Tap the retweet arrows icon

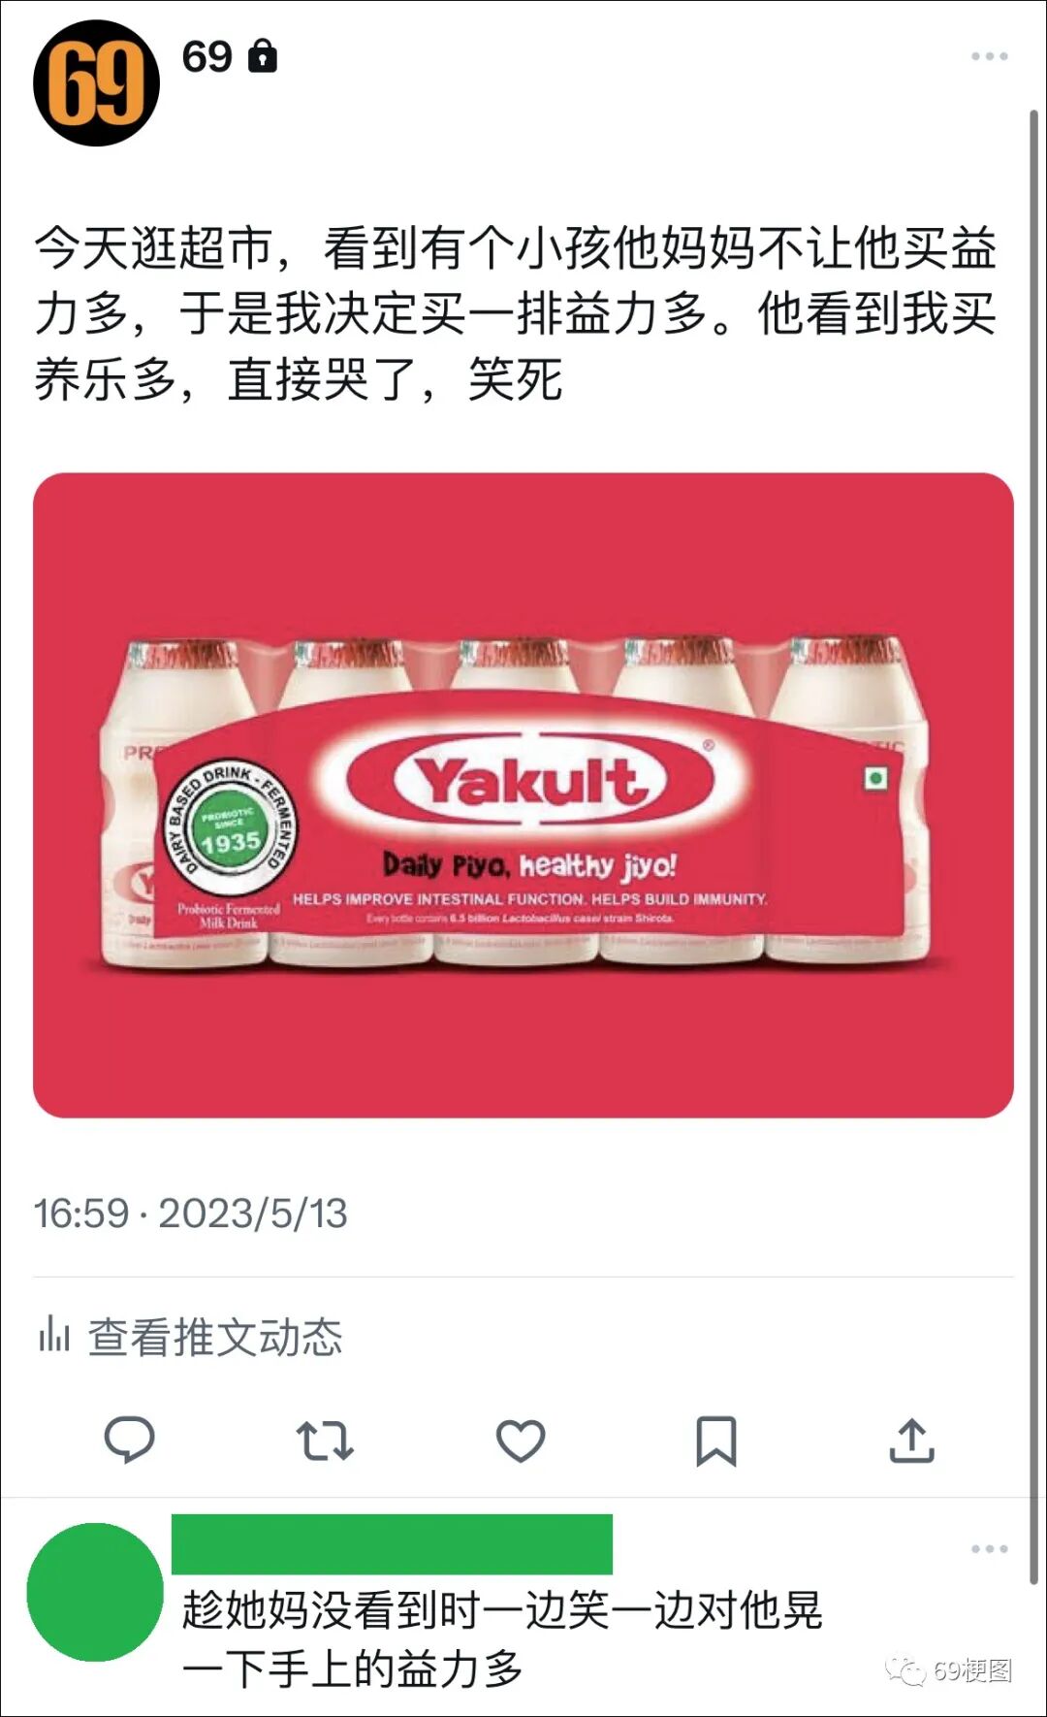[325, 1441]
